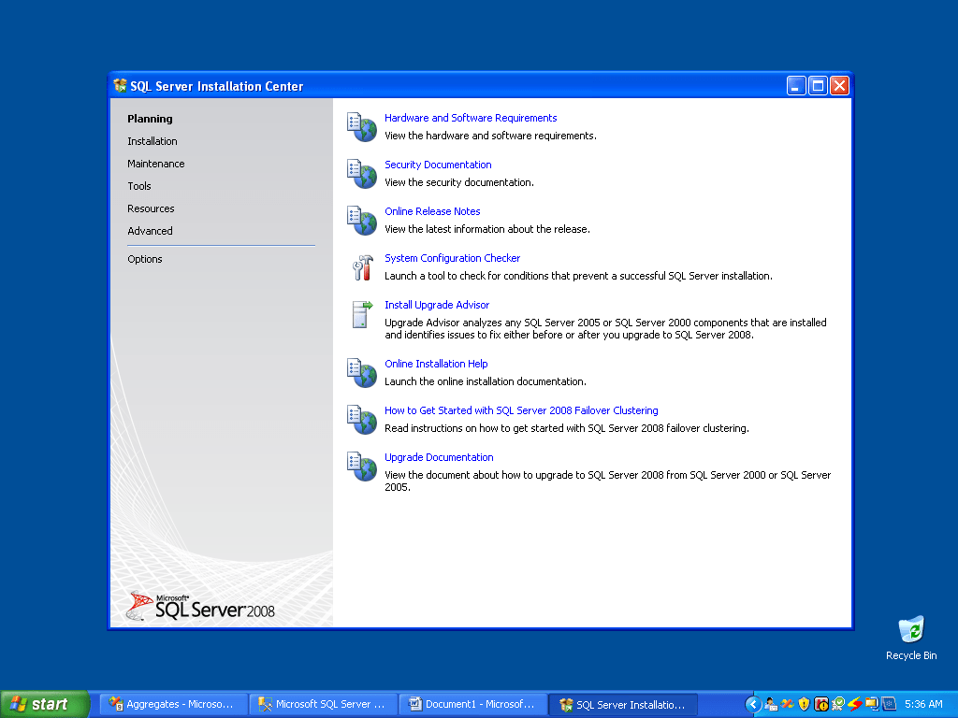Expand hidden system tray icons arrow
Screen dimensions: 958x718
[753, 705]
